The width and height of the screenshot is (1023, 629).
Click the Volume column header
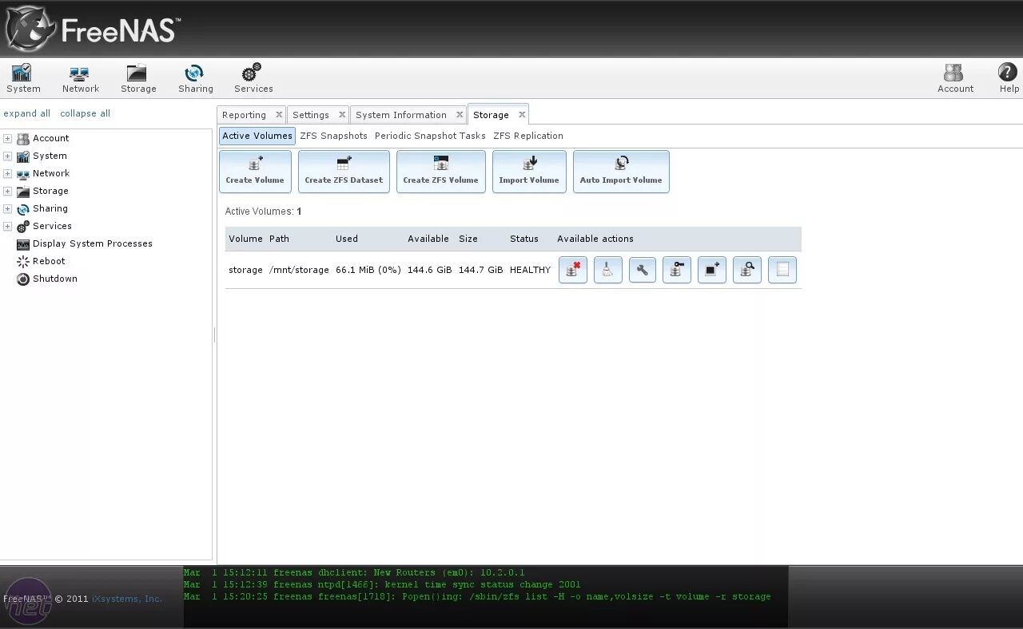tap(245, 239)
